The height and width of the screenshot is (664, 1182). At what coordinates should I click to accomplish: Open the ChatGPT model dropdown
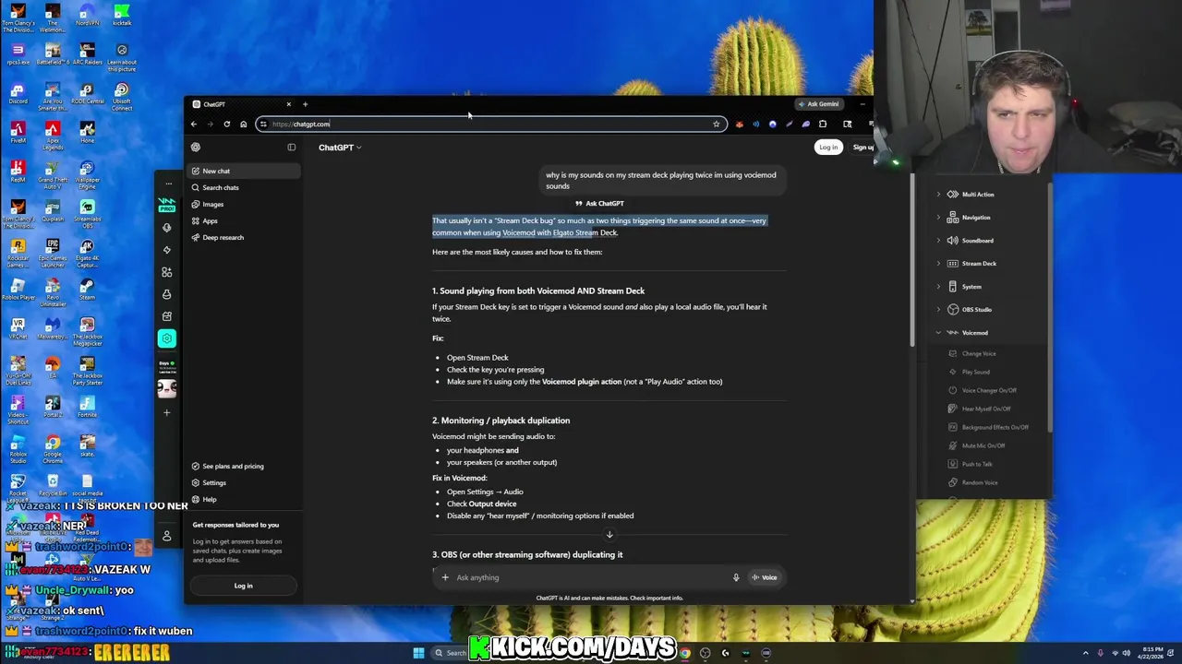click(340, 148)
